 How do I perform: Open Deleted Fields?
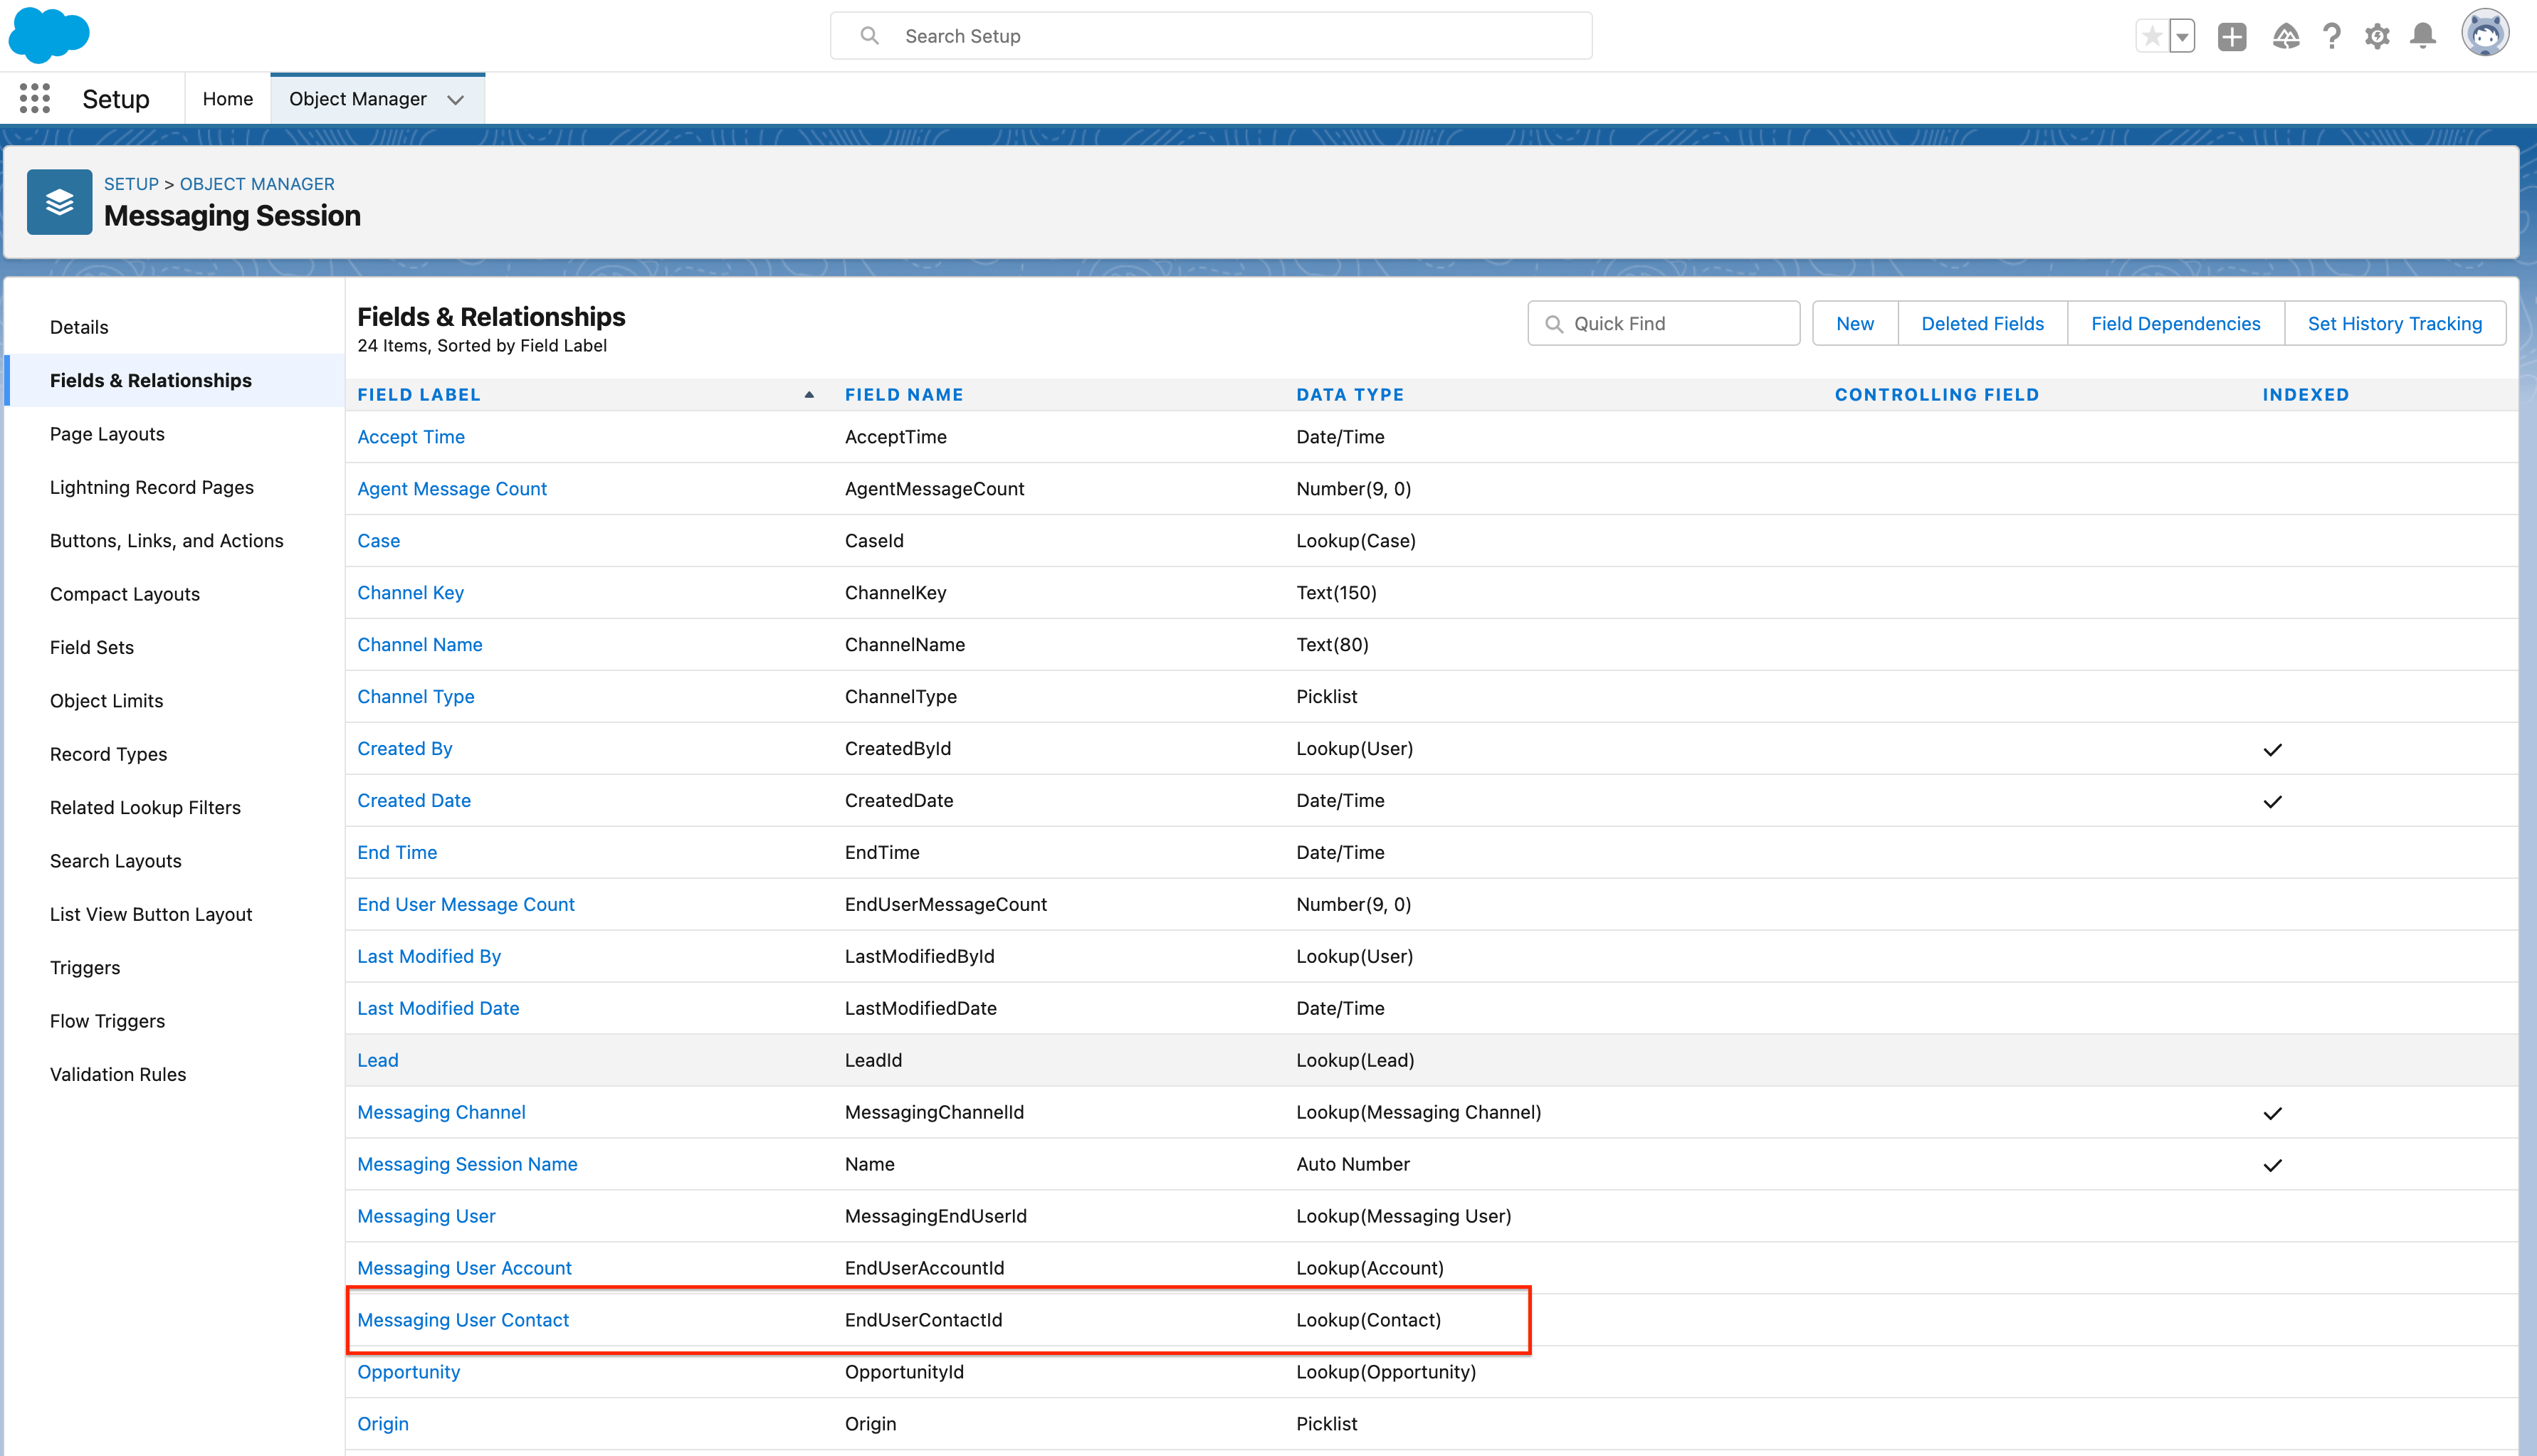point(1982,324)
